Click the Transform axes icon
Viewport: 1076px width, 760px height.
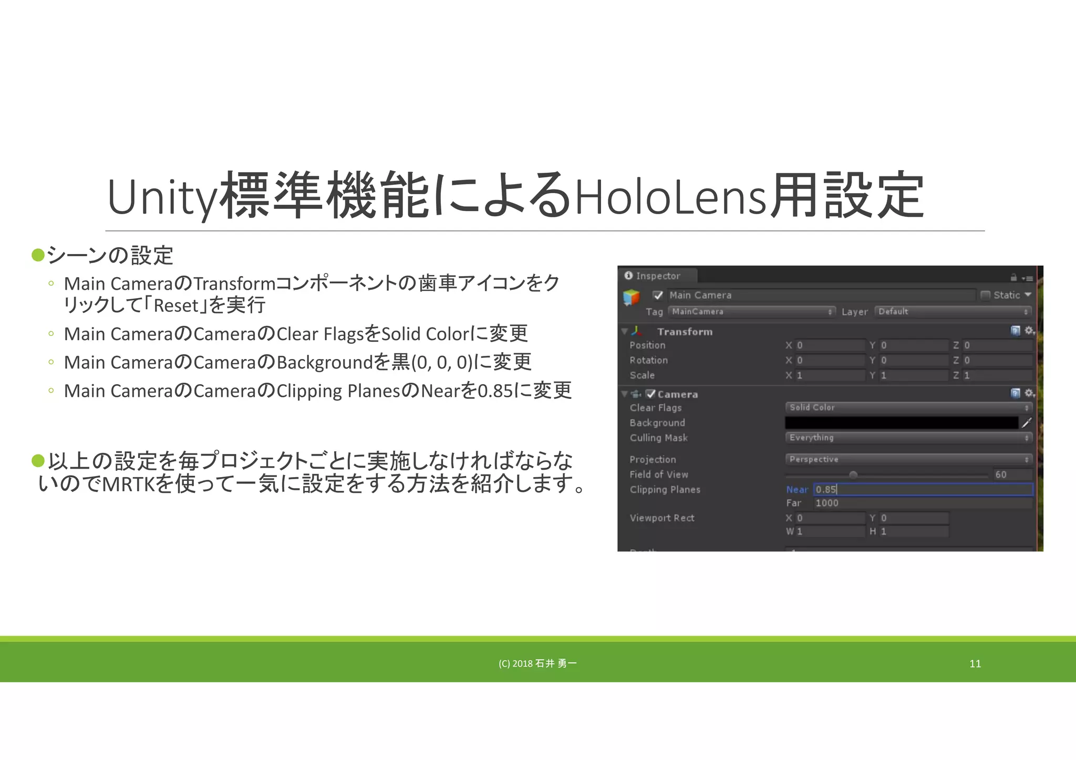tap(637, 331)
